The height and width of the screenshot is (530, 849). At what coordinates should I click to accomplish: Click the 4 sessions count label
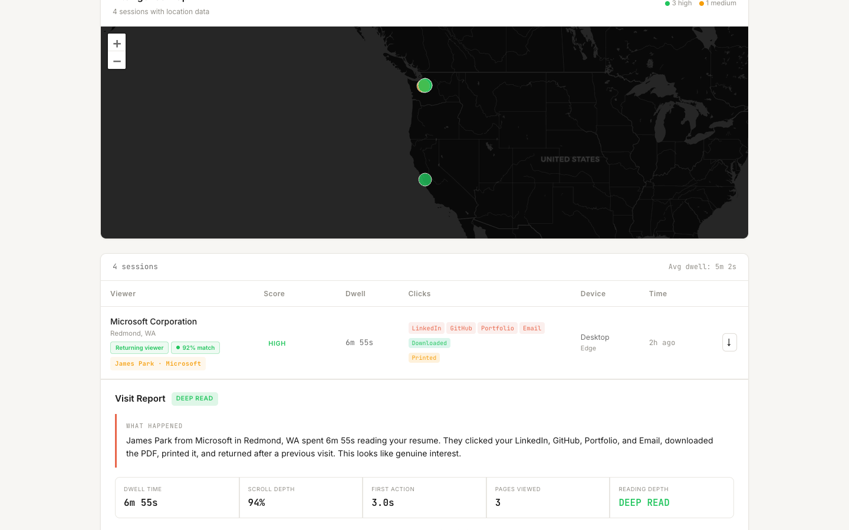(136, 267)
